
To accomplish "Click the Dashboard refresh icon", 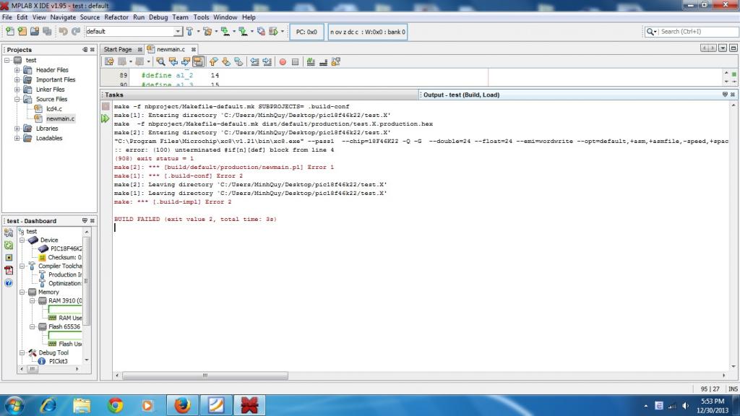I will [x=9, y=245].
